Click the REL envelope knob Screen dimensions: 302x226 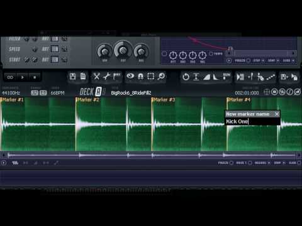click(x=203, y=55)
